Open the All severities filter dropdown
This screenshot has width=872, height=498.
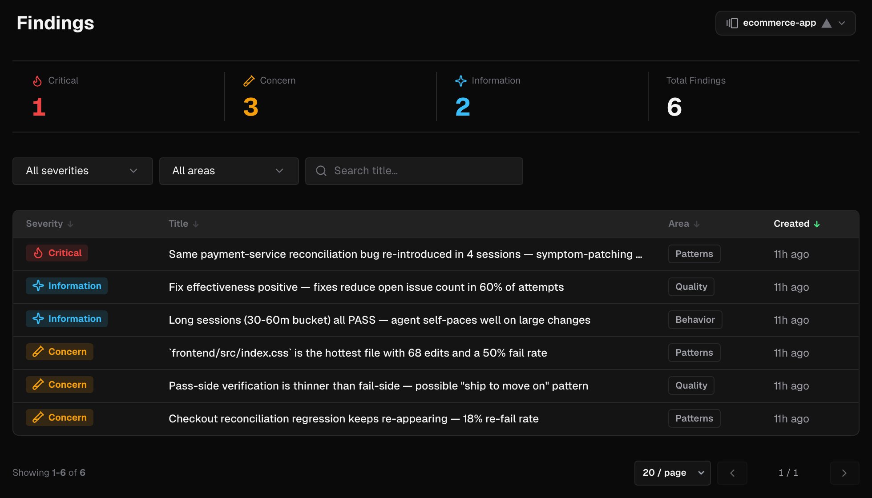click(x=83, y=171)
